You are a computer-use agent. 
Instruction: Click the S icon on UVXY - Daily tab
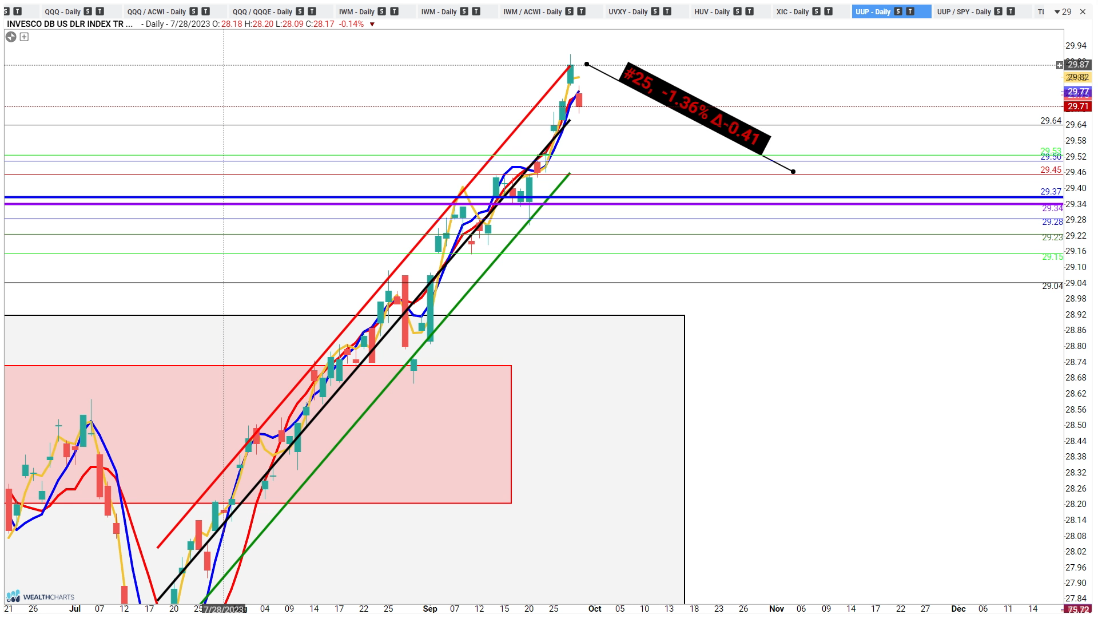point(655,11)
